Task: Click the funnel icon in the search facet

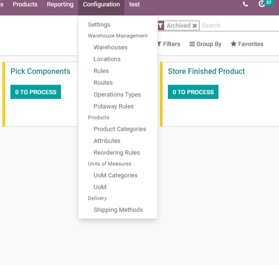Action: (161, 26)
